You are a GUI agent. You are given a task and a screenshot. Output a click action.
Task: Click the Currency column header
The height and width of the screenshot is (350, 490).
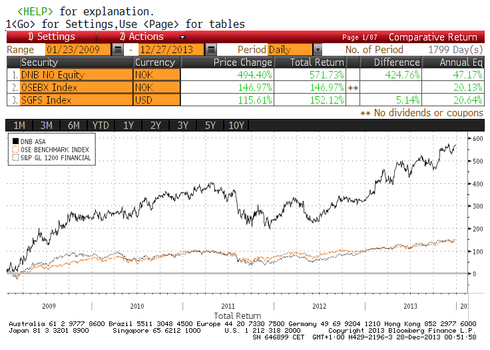click(157, 62)
